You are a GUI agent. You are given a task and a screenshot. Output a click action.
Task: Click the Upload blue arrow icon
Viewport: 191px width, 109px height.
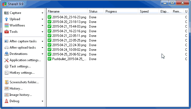click(6, 19)
